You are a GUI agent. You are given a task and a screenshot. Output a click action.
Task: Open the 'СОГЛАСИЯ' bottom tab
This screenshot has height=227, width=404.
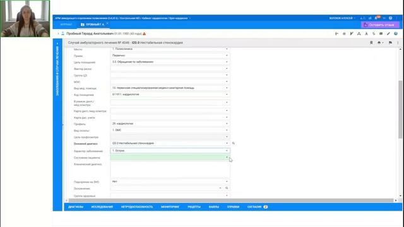257,207
